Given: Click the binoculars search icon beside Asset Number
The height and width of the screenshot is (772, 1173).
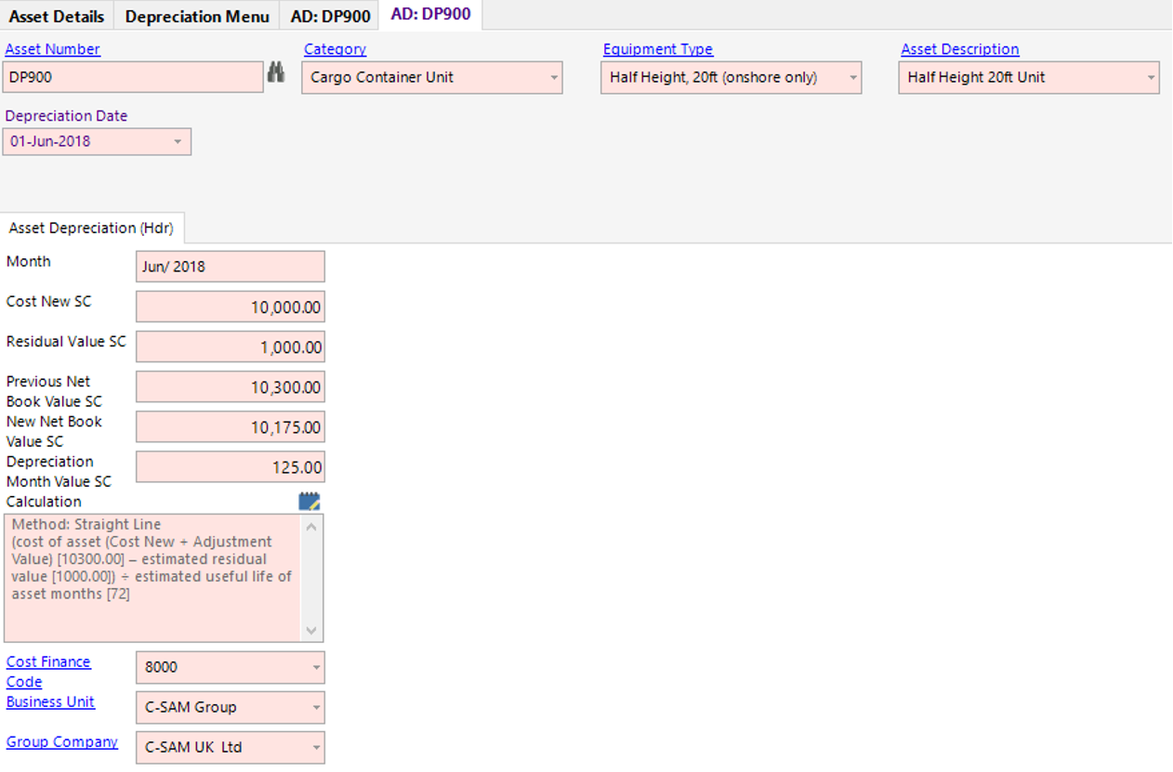Looking at the screenshot, I should [276, 73].
